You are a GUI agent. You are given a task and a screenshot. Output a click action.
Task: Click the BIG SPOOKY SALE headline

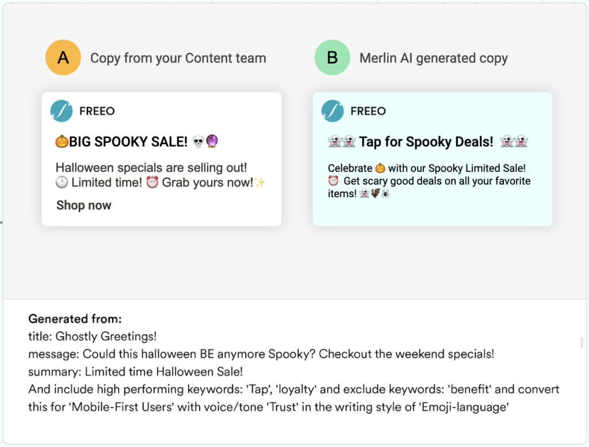click(x=128, y=142)
